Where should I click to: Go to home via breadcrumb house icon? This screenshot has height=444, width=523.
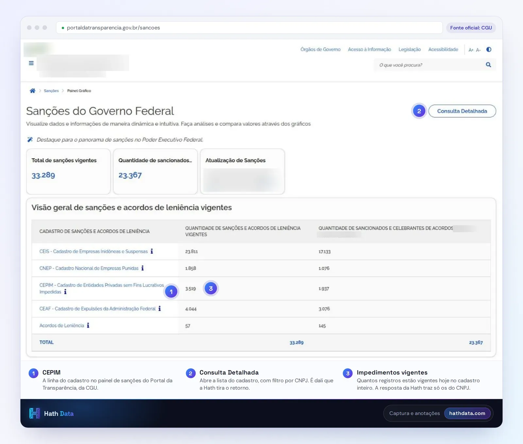(x=32, y=91)
